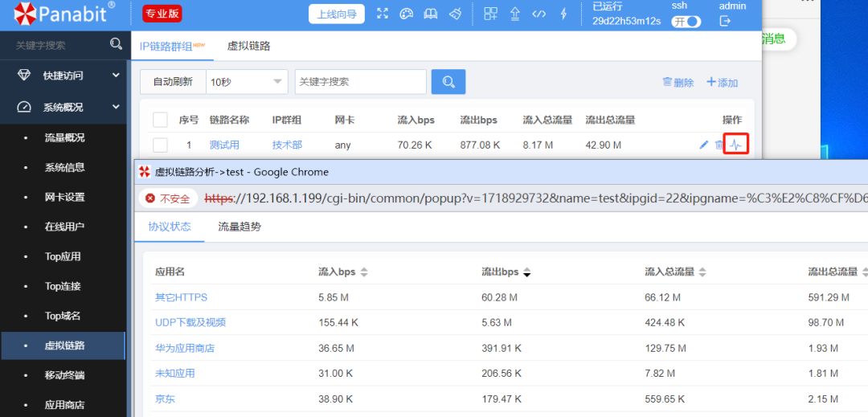Open Top连接 in the sidebar

click(x=63, y=286)
